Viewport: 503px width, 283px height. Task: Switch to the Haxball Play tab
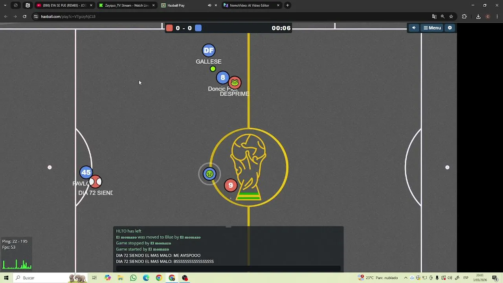176,6
